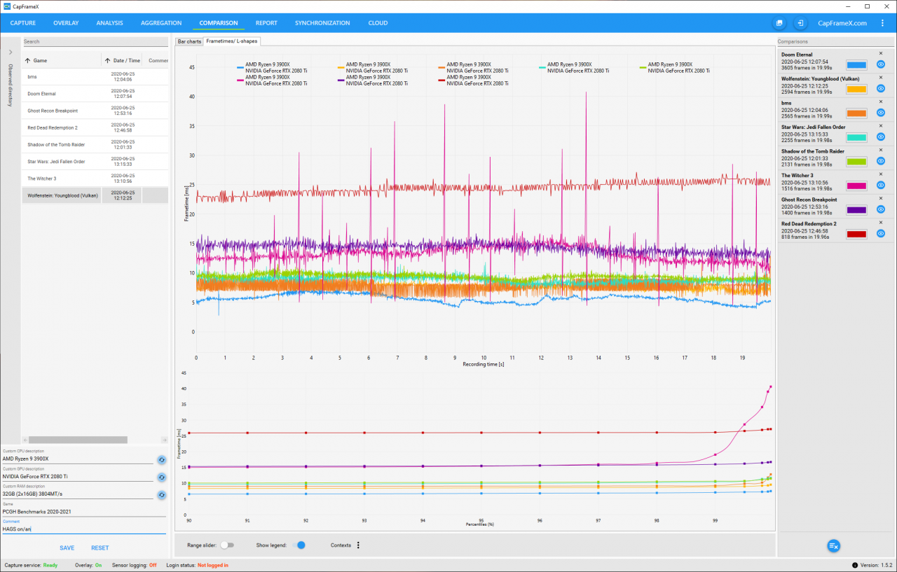Image resolution: width=897 pixels, height=572 pixels.
Task: Select the Red Dead Redemption 2 record row
Action: point(95,127)
